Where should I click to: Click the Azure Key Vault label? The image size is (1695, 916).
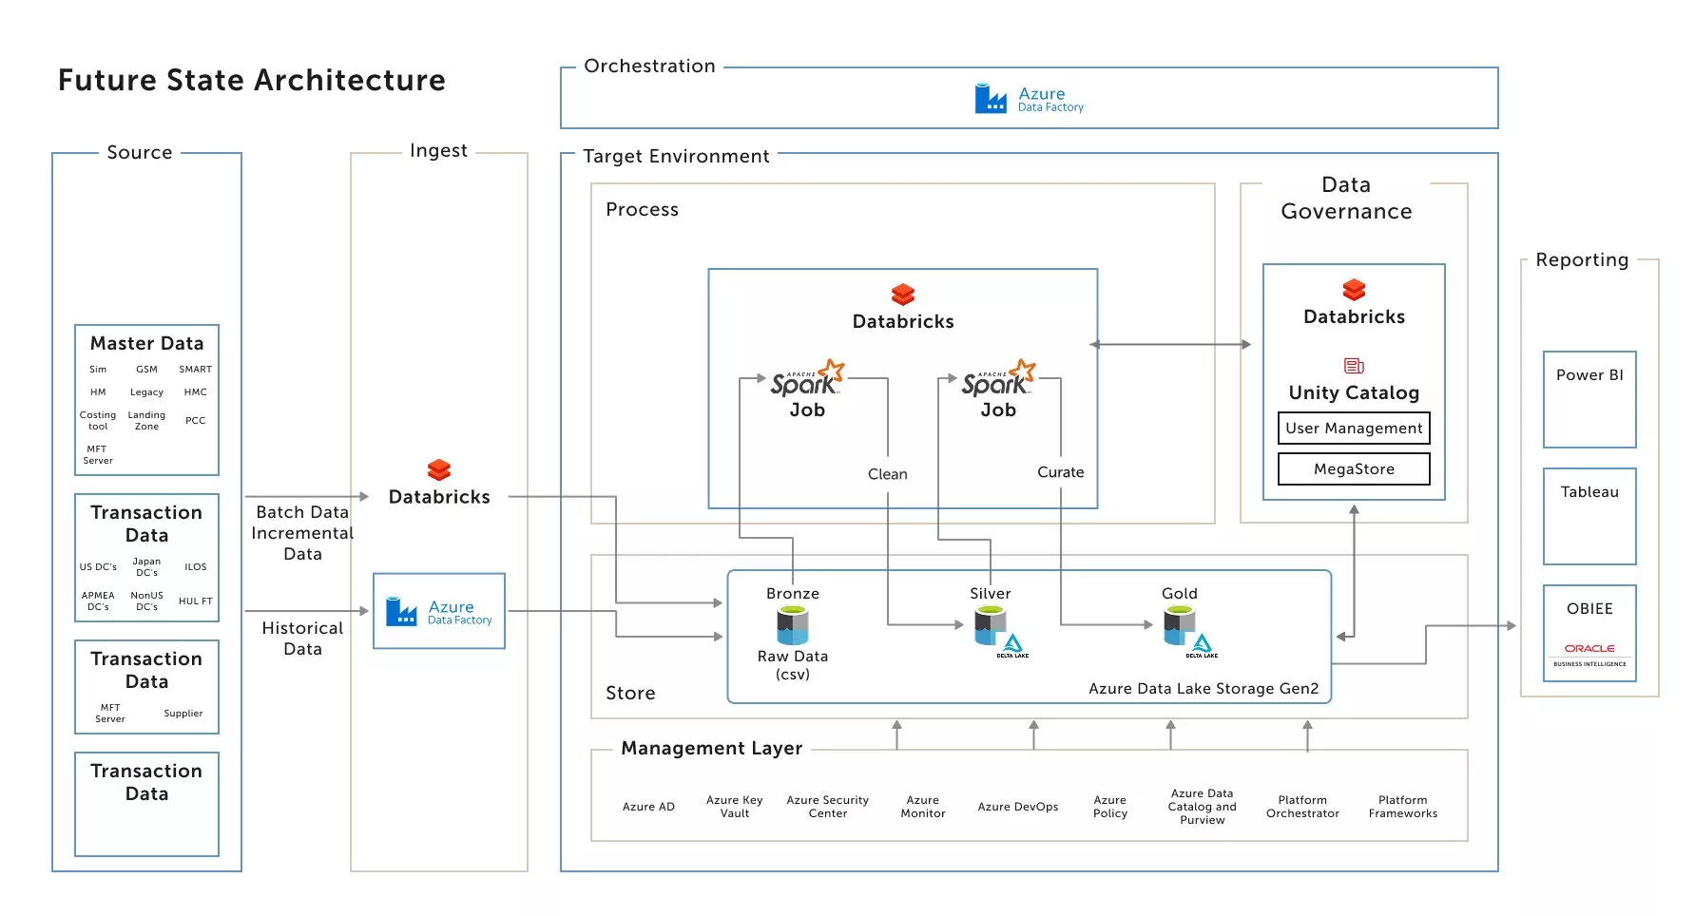[733, 807]
